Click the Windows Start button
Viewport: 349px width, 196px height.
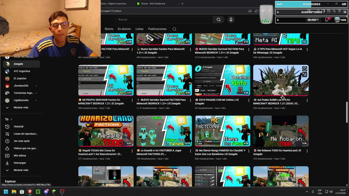point(6,192)
